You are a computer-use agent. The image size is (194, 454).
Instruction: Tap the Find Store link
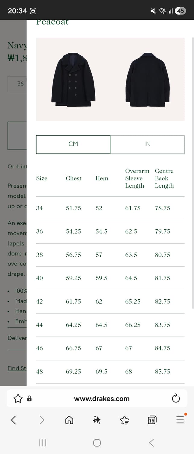click(x=17, y=368)
